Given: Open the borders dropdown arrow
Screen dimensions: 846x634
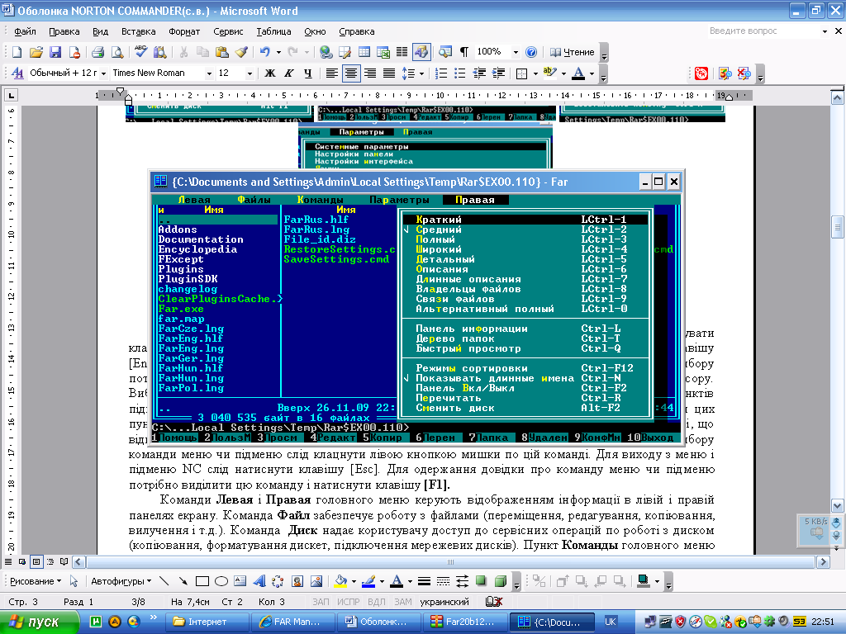Looking at the screenshot, I should coord(535,73).
